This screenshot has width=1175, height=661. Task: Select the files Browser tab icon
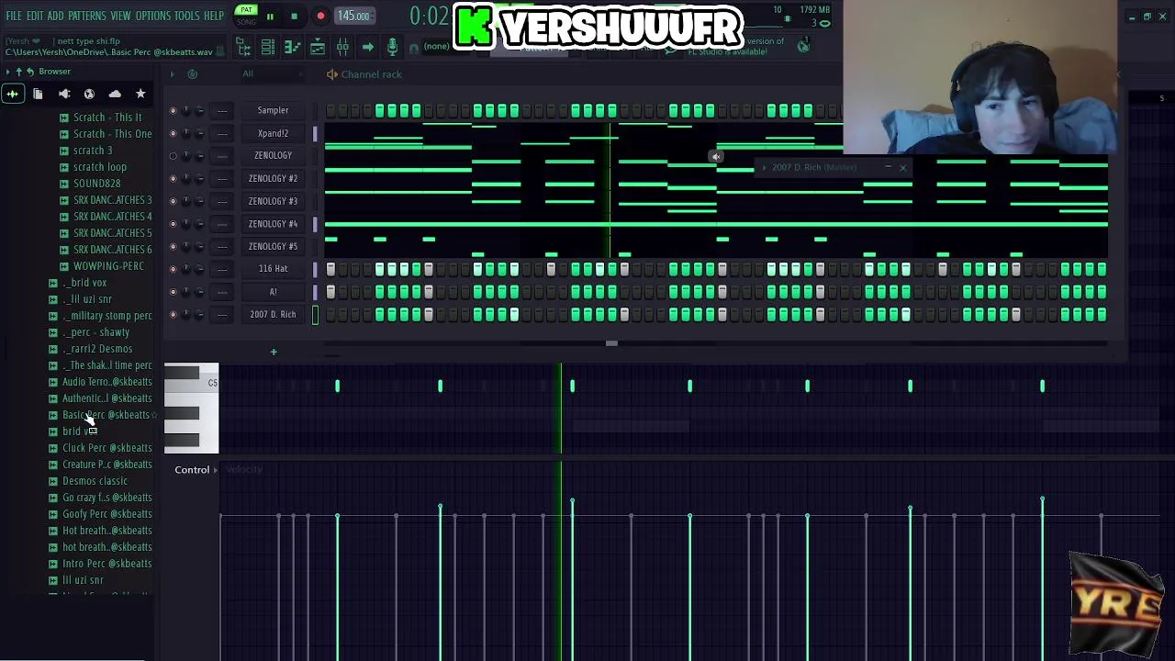(38, 94)
